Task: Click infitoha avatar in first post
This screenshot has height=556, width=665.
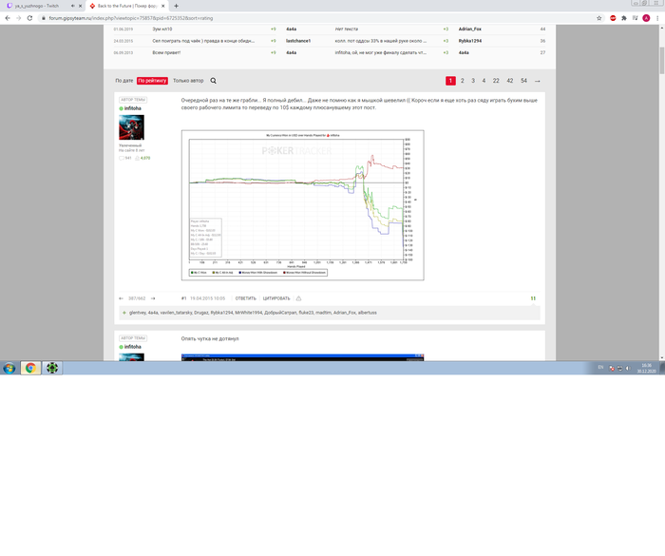Action: tap(131, 127)
